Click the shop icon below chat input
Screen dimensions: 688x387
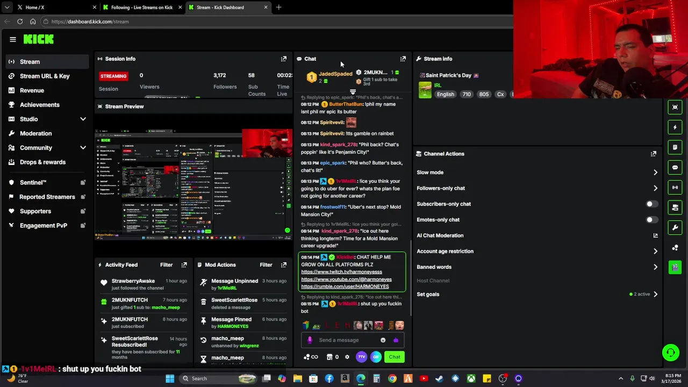pos(329,357)
